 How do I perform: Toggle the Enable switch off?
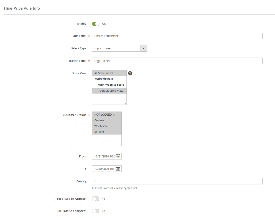coord(96,24)
